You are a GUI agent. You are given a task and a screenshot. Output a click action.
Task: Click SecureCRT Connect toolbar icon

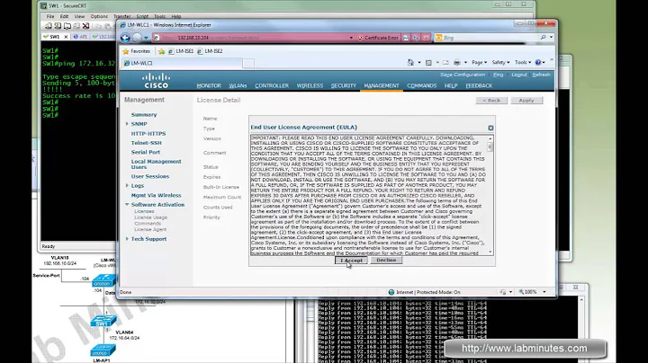(x=49, y=26)
